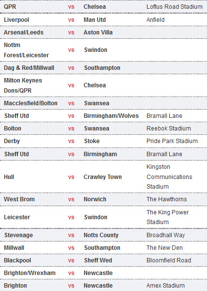Select Notts County opponent name
The height and width of the screenshot is (291, 207).
click(101, 235)
